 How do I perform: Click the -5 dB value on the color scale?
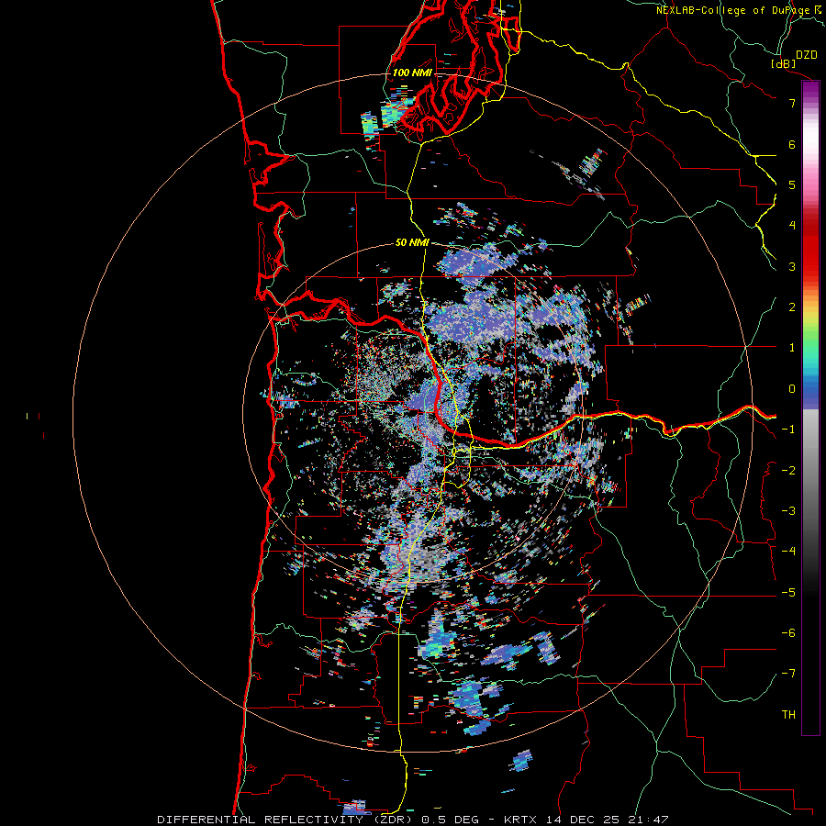click(x=788, y=593)
